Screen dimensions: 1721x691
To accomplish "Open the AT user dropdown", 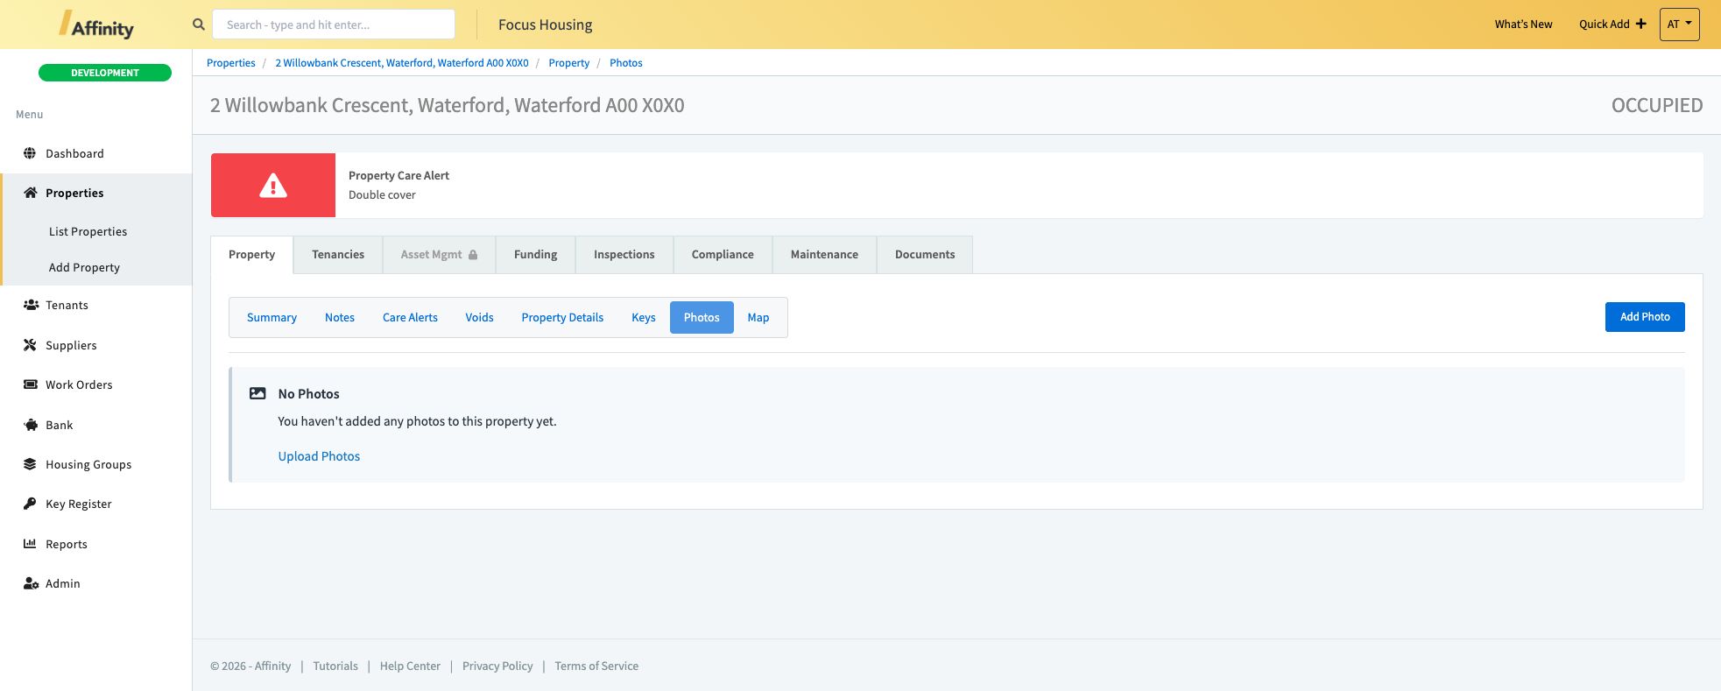I will (x=1679, y=25).
